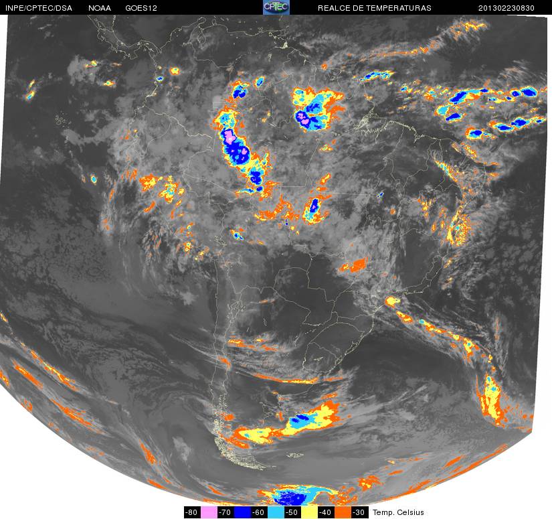Click the light blue legend swatch
This screenshot has height=519, width=552.
[276, 512]
